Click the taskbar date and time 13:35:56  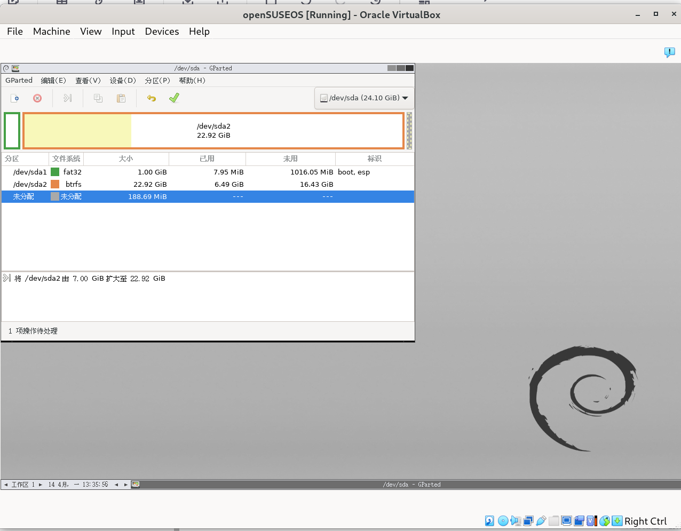coord(78,485)
